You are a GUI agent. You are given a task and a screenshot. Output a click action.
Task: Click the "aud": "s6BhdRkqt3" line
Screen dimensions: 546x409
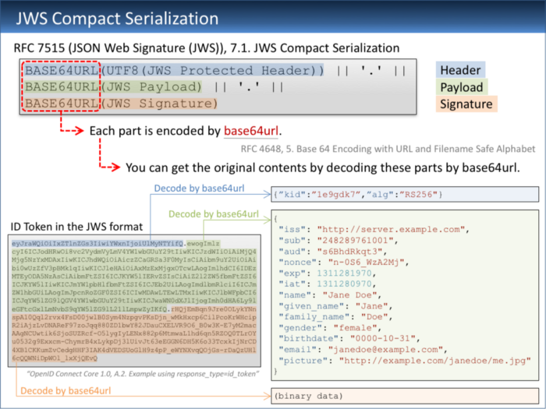[x=332, y=251]
